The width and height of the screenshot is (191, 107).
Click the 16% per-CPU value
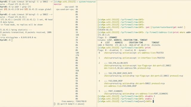point(77,35)
